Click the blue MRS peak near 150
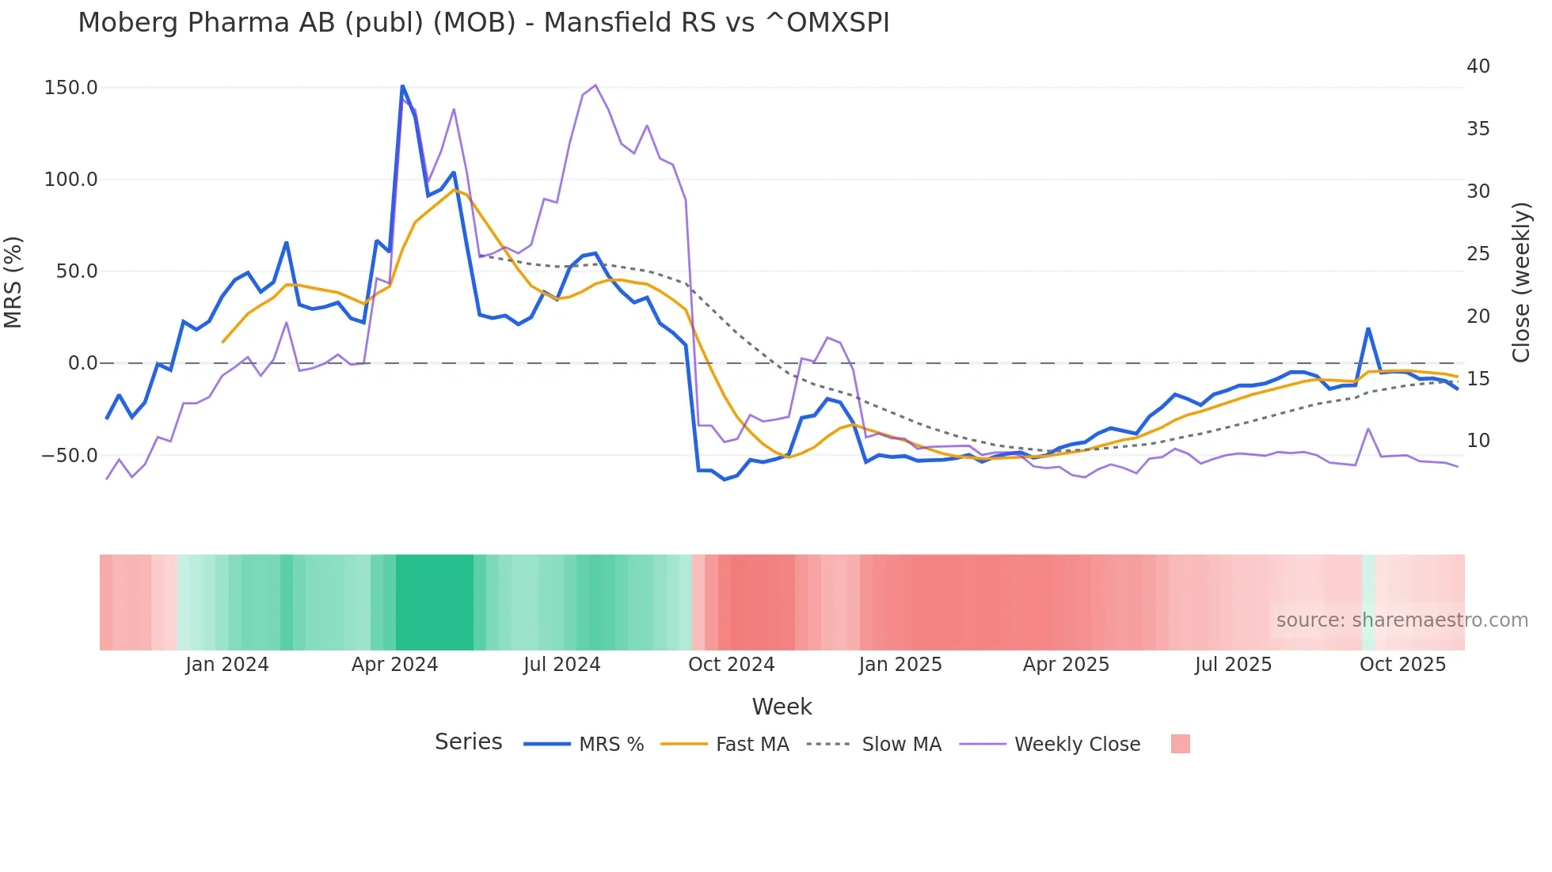This screenshot has width=1552, height=872. [x=402, y=86]
